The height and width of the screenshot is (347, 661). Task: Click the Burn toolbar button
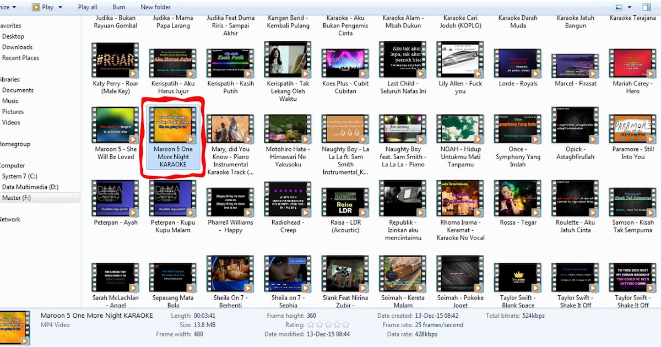118,7
